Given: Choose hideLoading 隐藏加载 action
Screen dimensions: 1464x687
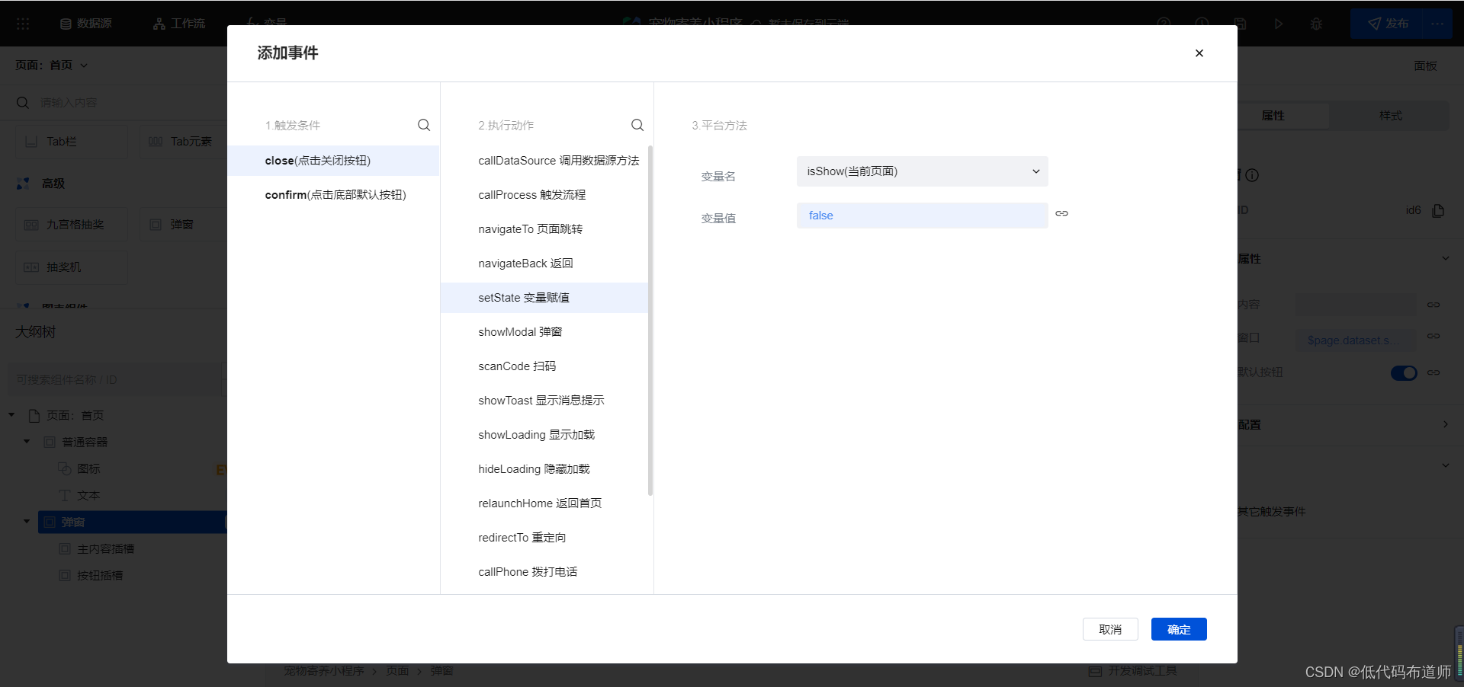Looking at the screenshot, I should pos(544,469).
